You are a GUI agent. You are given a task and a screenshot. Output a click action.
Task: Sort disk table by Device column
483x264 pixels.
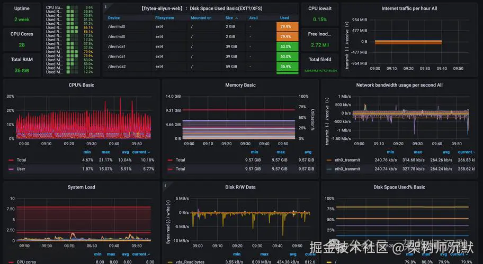pos(114,18)
